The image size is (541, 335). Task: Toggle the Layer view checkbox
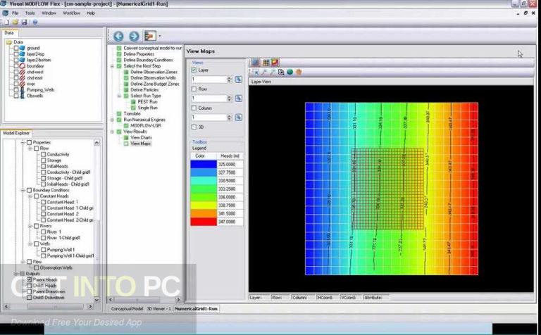coord(194,70)
